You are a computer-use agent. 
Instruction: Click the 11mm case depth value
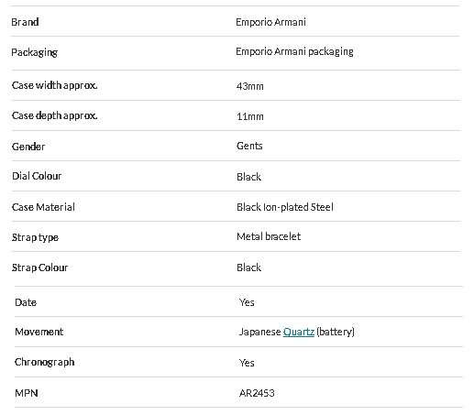[250, 116]
